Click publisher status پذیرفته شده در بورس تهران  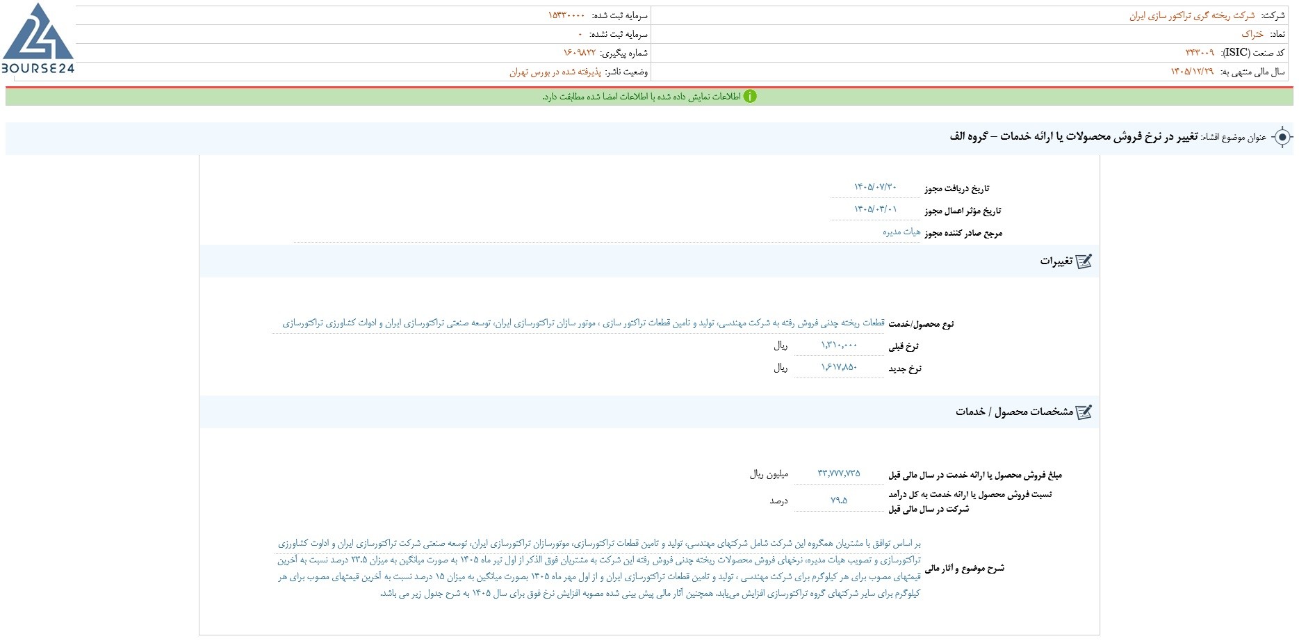point(555,72)
